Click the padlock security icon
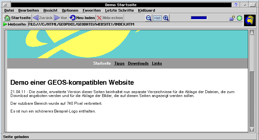259x140 pixels. [x=232, y=18]
